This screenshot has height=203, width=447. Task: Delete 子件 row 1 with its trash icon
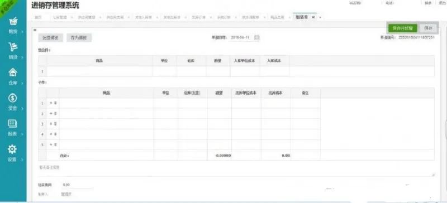tap(55, 103)
